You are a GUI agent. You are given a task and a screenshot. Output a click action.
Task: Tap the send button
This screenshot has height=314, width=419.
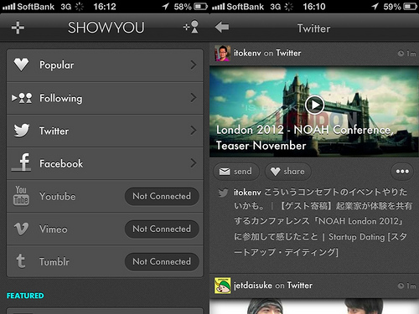[x=236, y=172]
